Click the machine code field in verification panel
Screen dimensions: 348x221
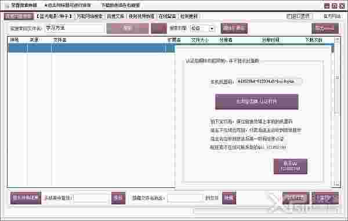pos(269,81)
